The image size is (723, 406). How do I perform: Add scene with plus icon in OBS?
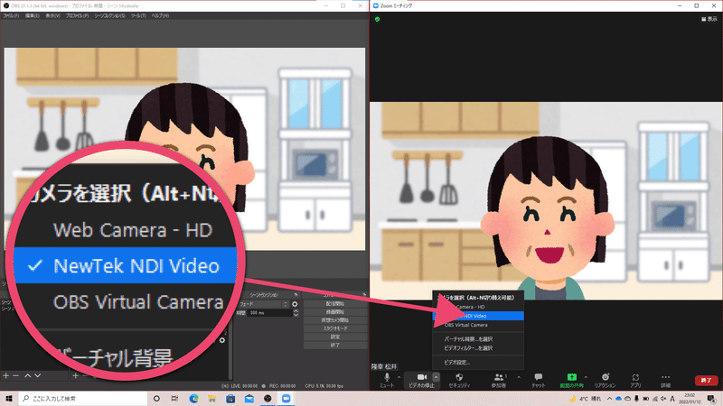(6, 376)
